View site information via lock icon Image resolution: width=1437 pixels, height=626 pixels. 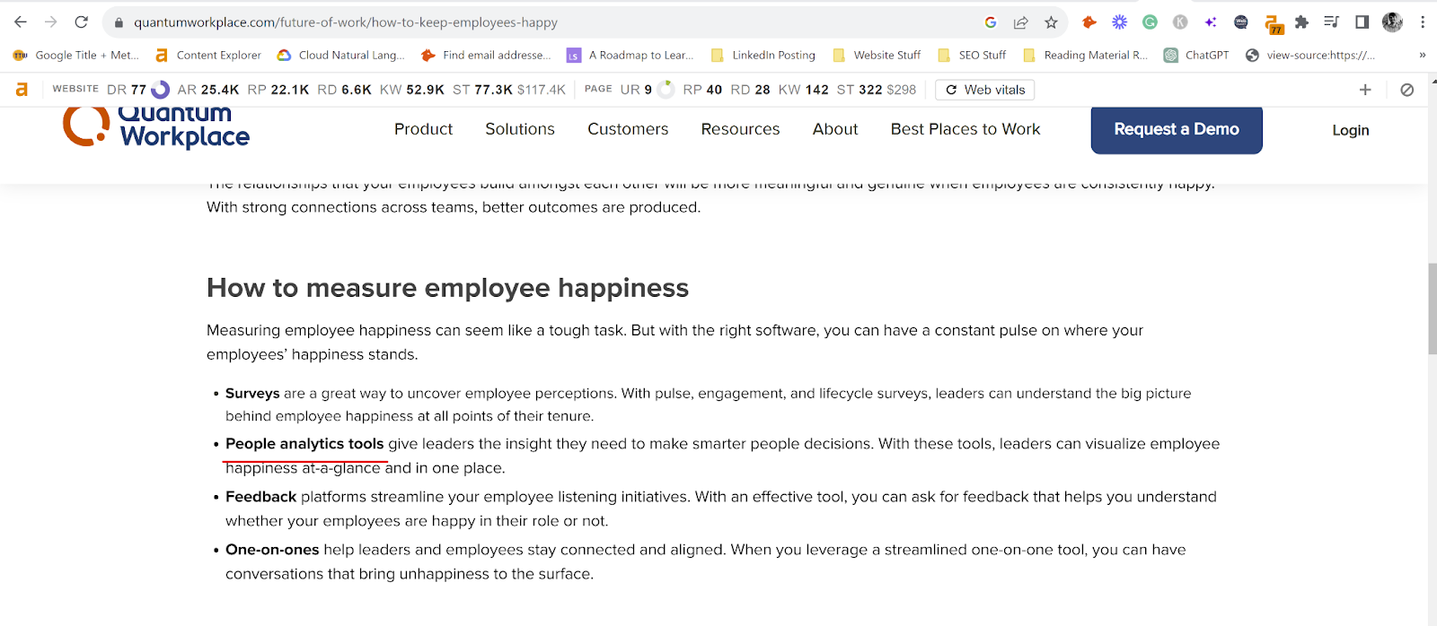coord(119,22)
